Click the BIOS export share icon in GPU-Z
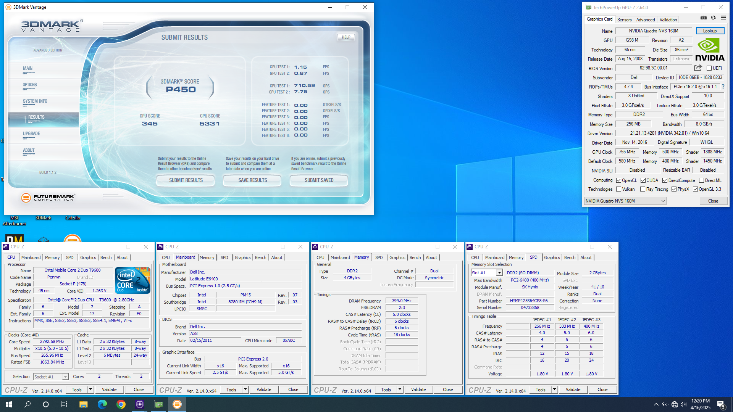 [698, 68]
